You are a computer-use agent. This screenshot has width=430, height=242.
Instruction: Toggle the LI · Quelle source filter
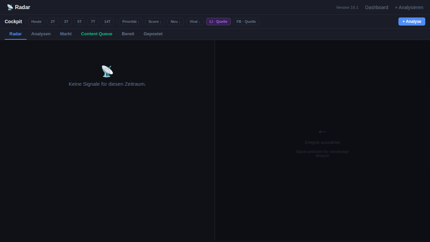[x=218, y=22]
